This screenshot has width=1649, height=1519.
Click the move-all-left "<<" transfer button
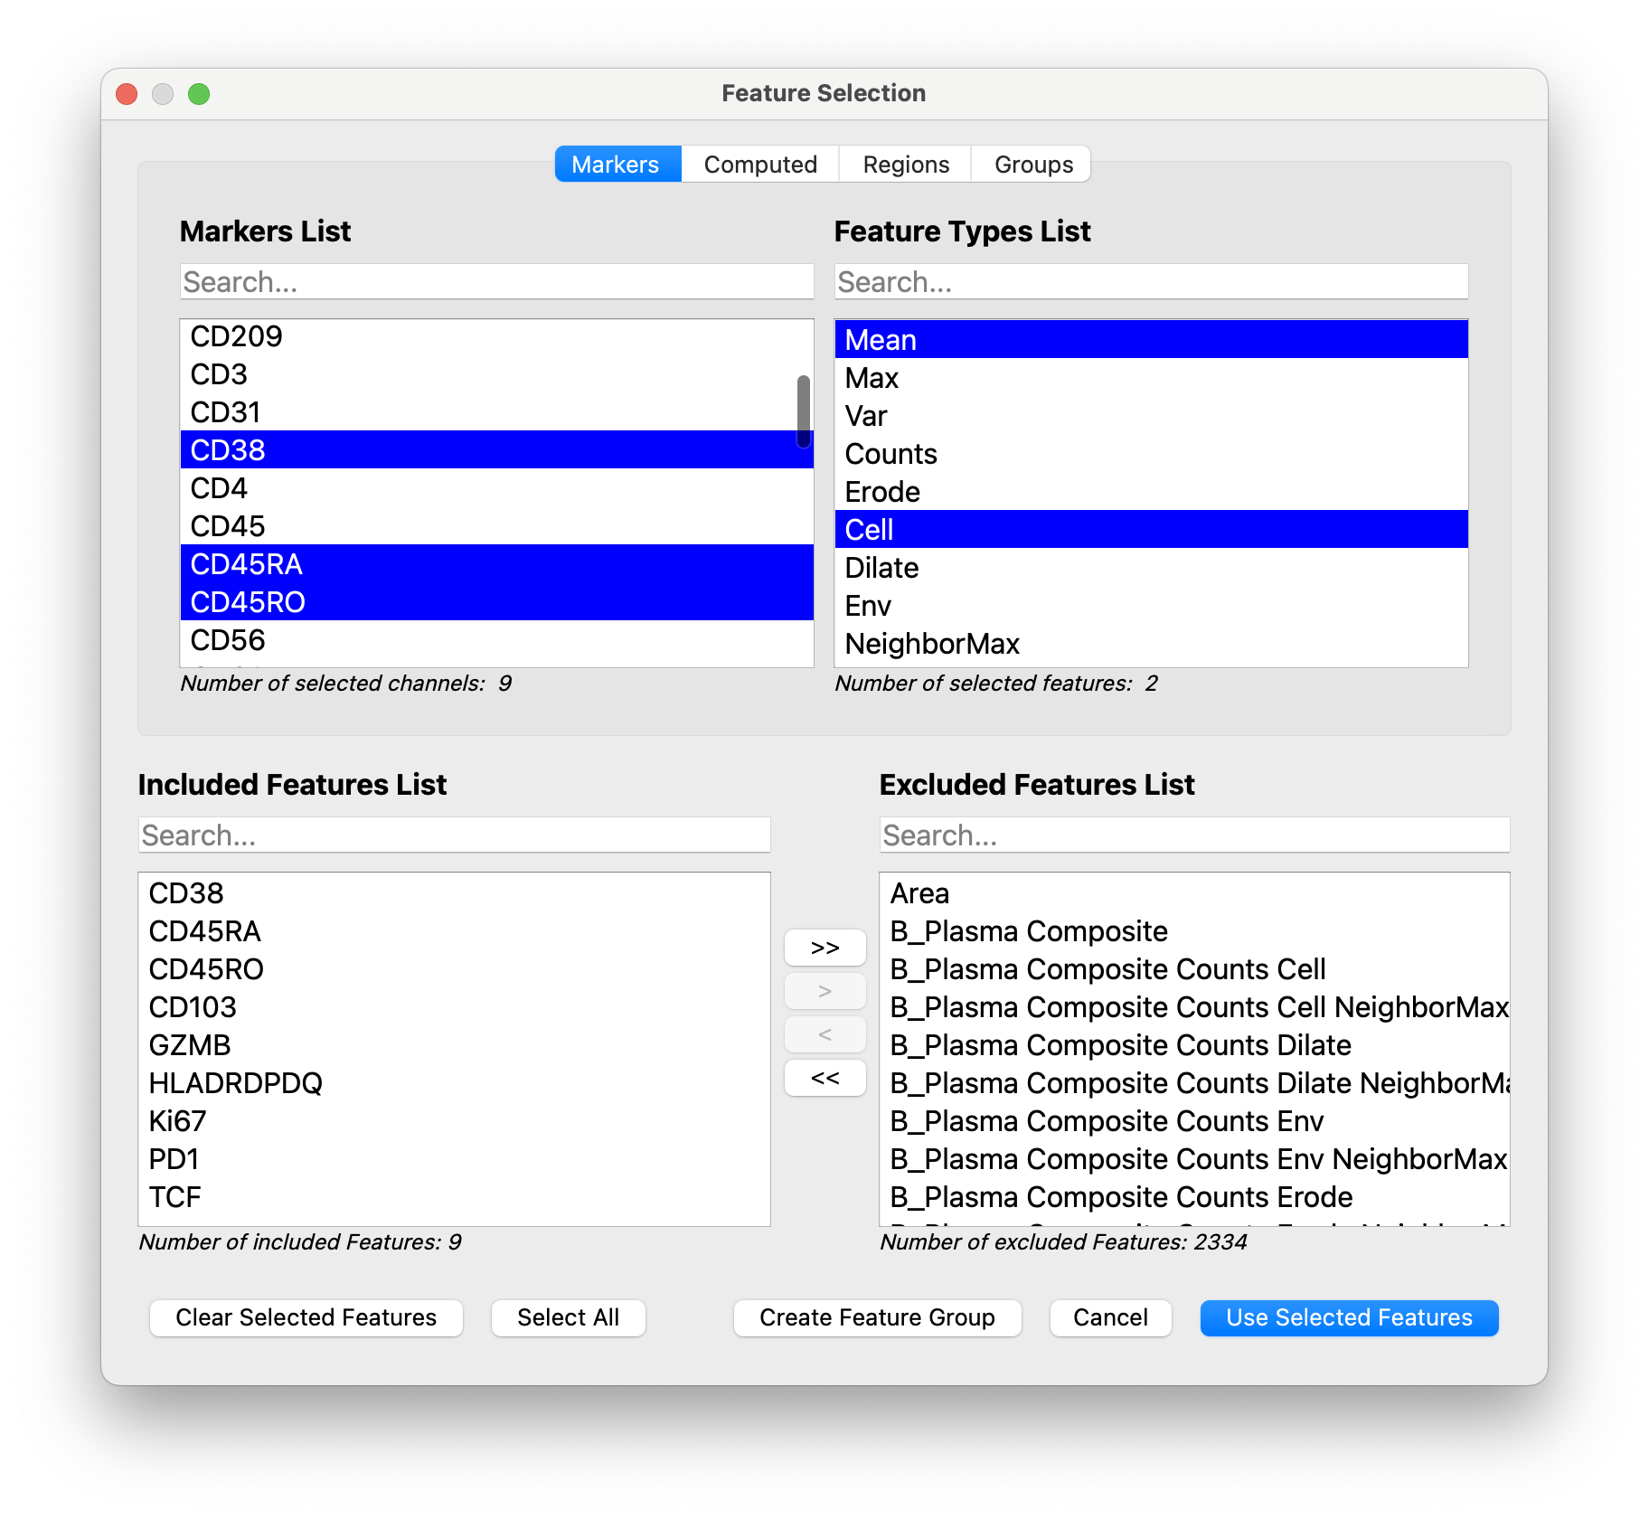click(x=824, y=1077)
